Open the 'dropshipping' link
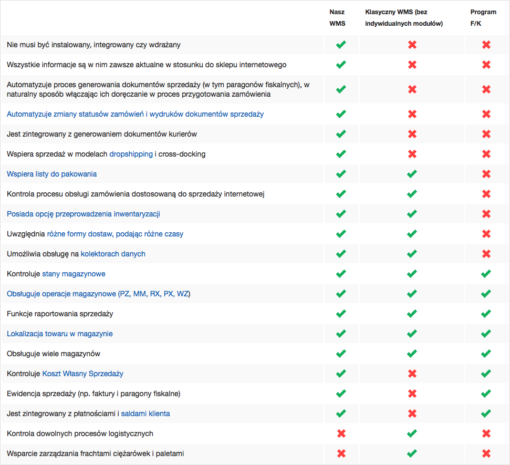The width and height of the screenshot is (510, 465). (131, 154)
